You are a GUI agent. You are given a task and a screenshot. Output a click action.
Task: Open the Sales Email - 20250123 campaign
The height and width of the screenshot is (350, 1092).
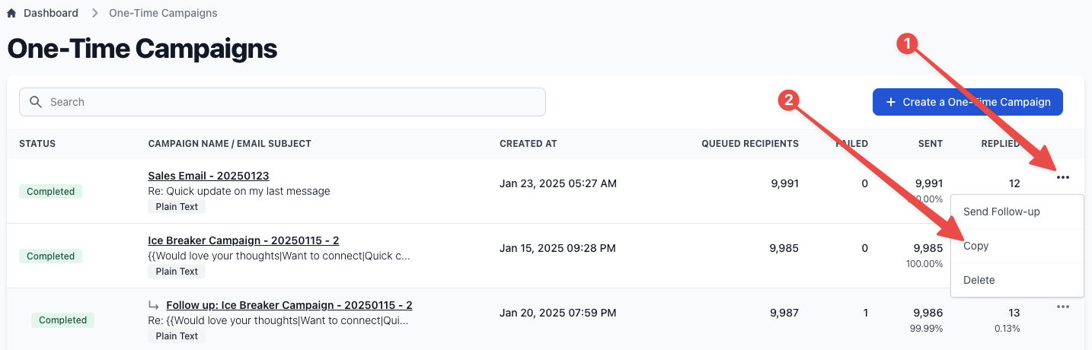click(209, 176)
